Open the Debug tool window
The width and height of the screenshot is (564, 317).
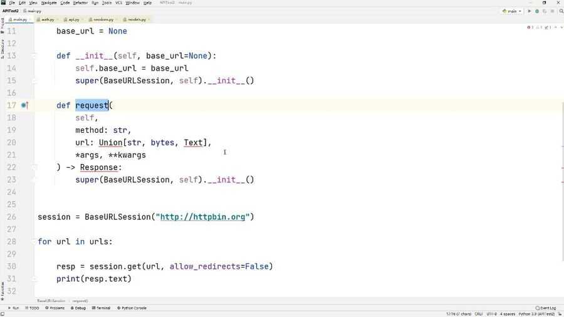(78, 308)
